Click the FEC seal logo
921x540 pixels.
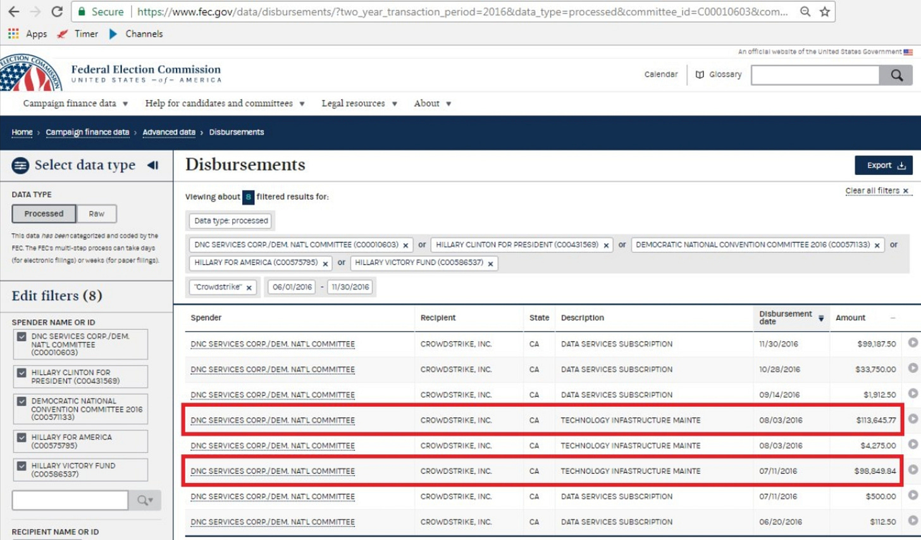(x=30, y=73)
